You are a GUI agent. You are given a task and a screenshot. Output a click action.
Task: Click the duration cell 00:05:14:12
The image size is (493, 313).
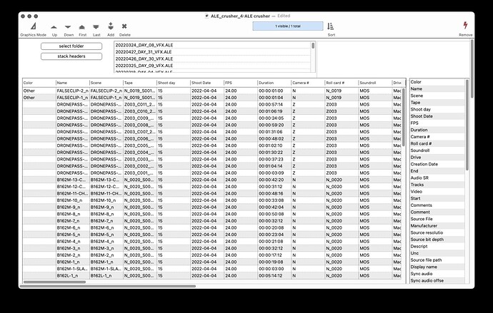[275, 276]
